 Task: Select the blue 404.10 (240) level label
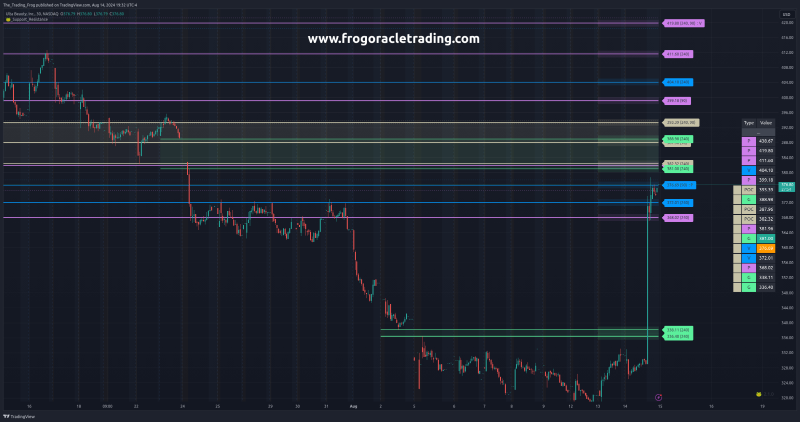pyautogui.click(x=678, y=82)
